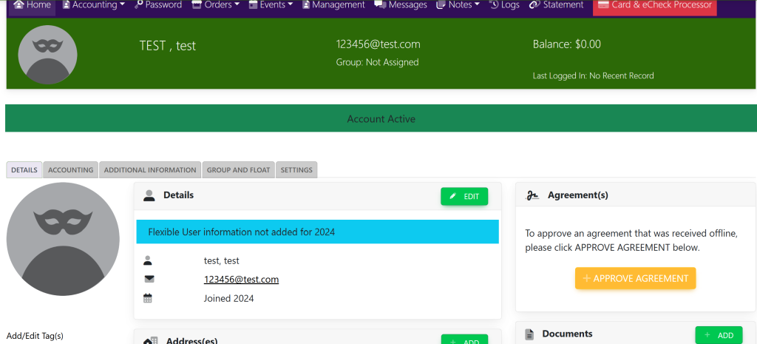Click the small avatar in green header
Image resolution: width=757 pixels, height=344 pixels.
(x=48, y=54)
